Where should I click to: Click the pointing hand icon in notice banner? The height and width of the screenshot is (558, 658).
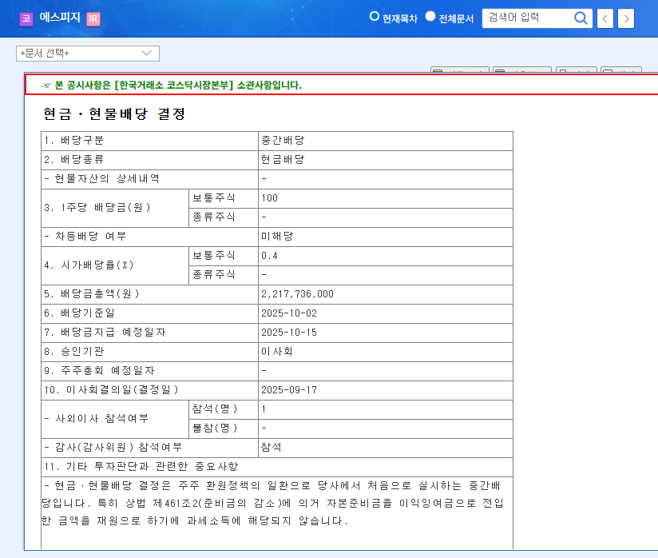coord(46,86)
